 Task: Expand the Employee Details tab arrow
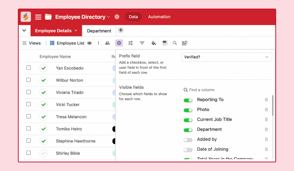click(x=76, y=31)
